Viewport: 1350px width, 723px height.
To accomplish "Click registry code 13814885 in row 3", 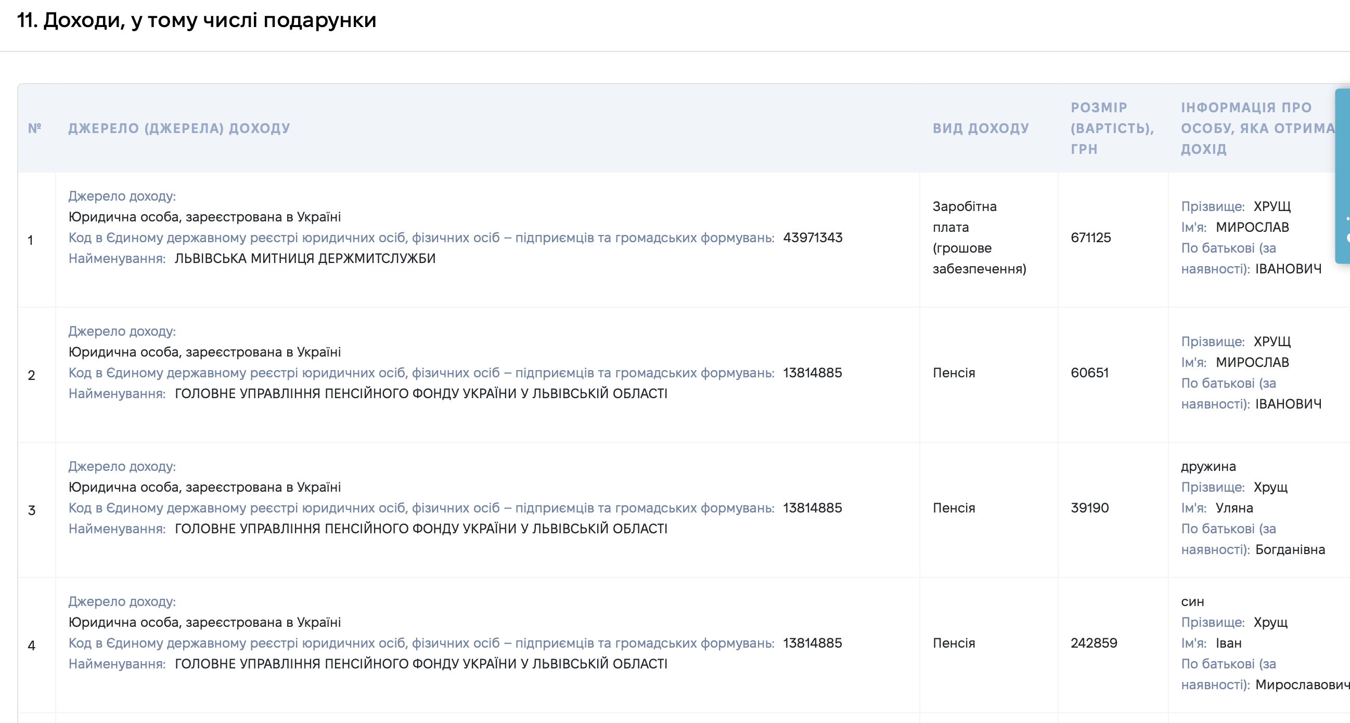I will tap(812, 508).
